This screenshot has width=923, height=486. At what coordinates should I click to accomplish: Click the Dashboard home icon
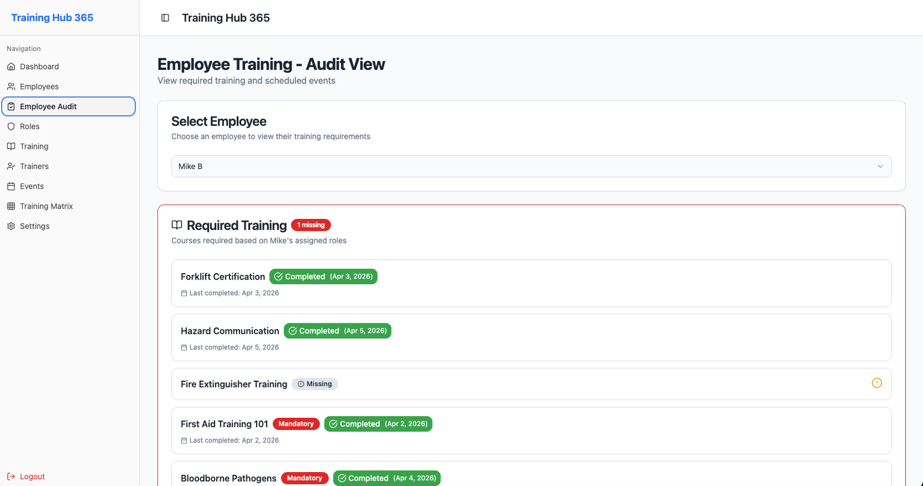[11, 66]
